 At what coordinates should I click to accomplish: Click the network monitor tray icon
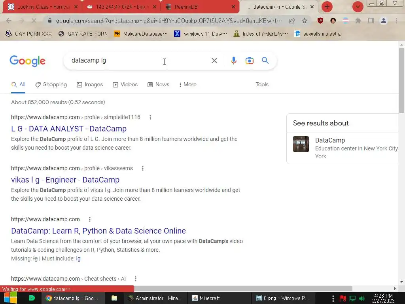(x=352, y=298)
